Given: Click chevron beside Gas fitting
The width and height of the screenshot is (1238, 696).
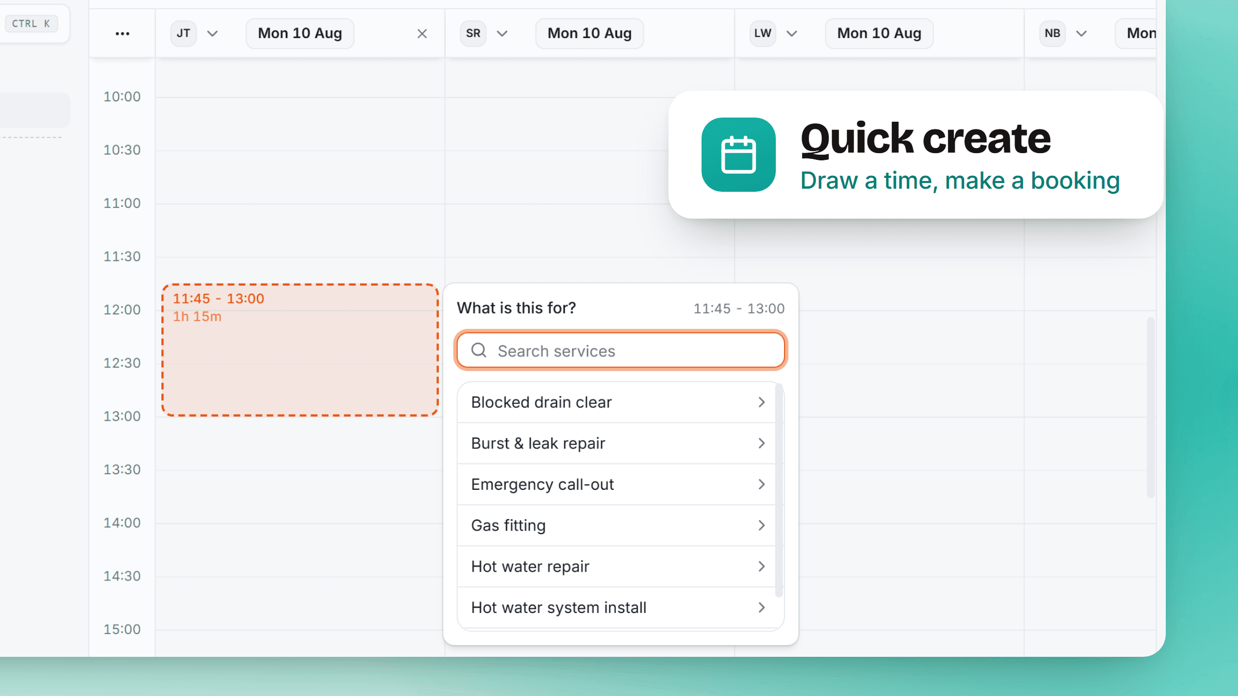Looking at the screenshot, I should (761, 525).
